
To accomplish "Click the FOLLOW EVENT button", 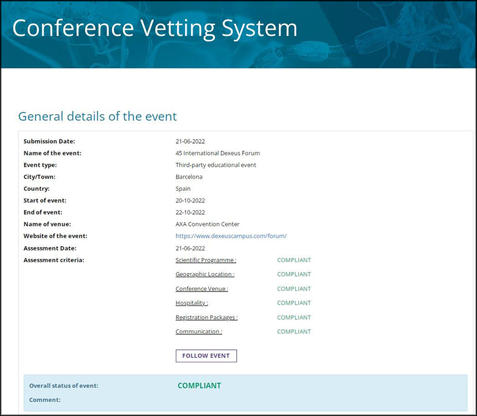I will point(206,356).
